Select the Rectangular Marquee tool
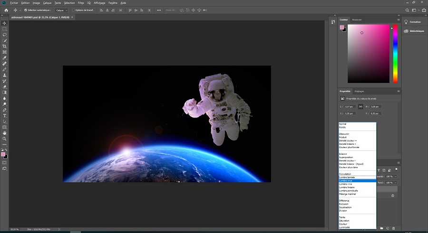Viewport: 428px width, 233px height. 4,29
